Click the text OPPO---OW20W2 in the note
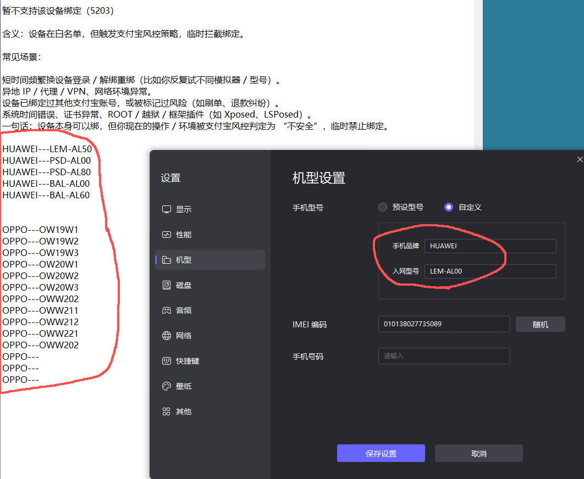This screenshot has width=584, height=479. 40,276
